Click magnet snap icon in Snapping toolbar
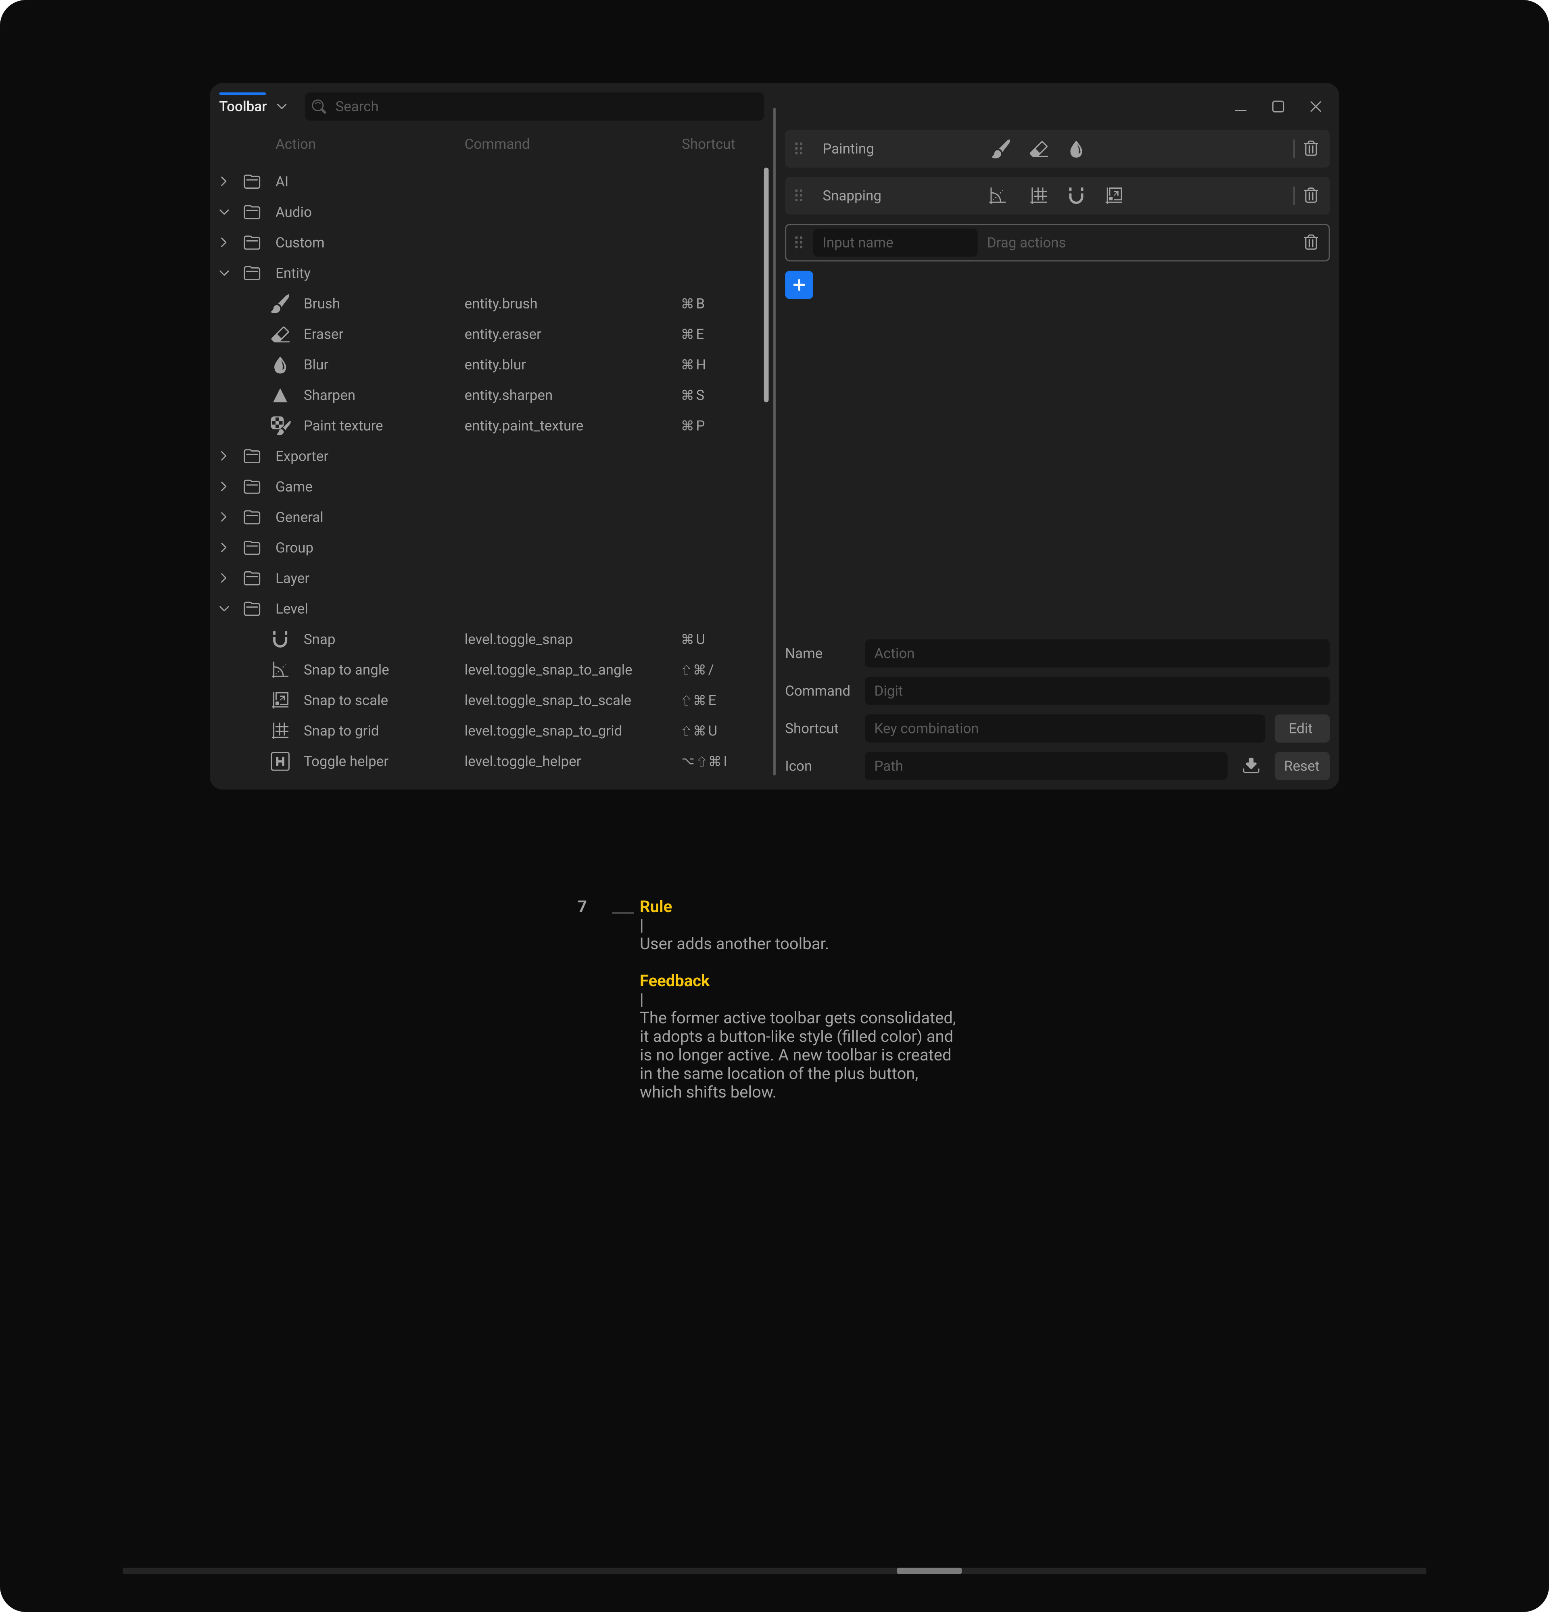The image size is (1549, 1612). click(1076, 196)
